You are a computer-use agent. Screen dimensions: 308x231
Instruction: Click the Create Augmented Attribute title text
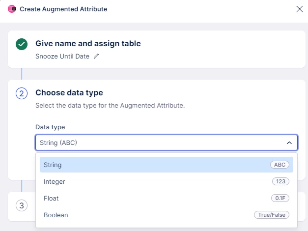coord(63,9)
